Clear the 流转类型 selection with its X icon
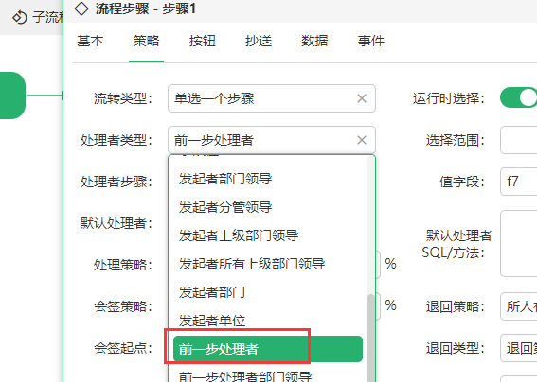This screenshot has height=382, width=537. coord(362,98)
